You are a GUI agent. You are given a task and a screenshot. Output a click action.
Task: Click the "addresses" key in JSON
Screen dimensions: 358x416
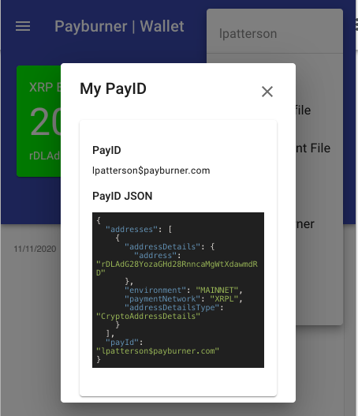tap(132, 229)
